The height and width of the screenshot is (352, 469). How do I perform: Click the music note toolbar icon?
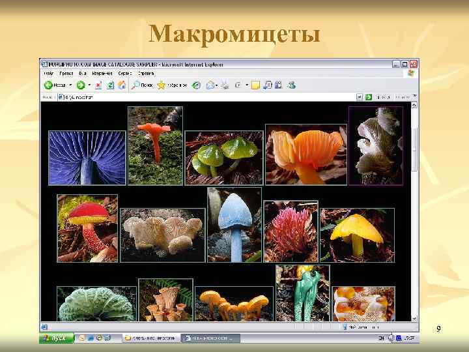267,85
